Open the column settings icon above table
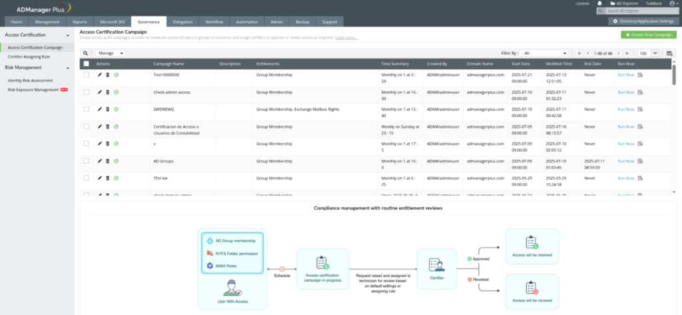 coord(669,53)
